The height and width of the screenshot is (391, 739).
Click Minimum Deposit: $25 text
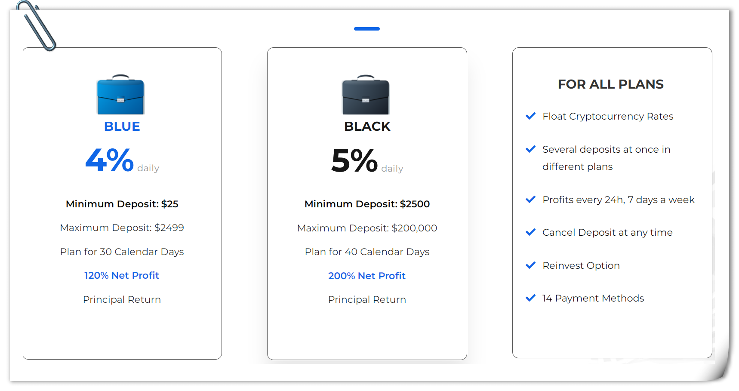[122, 204]
